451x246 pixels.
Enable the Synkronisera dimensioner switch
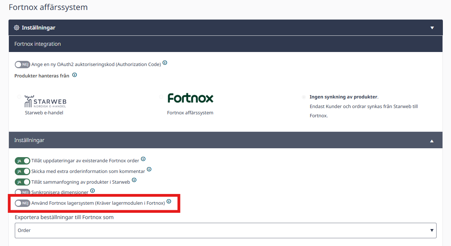(22, 193)
